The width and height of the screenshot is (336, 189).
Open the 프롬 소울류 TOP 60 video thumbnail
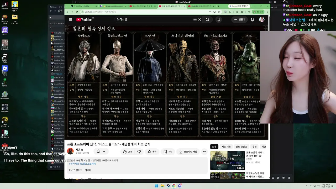(x=228, y=161)
